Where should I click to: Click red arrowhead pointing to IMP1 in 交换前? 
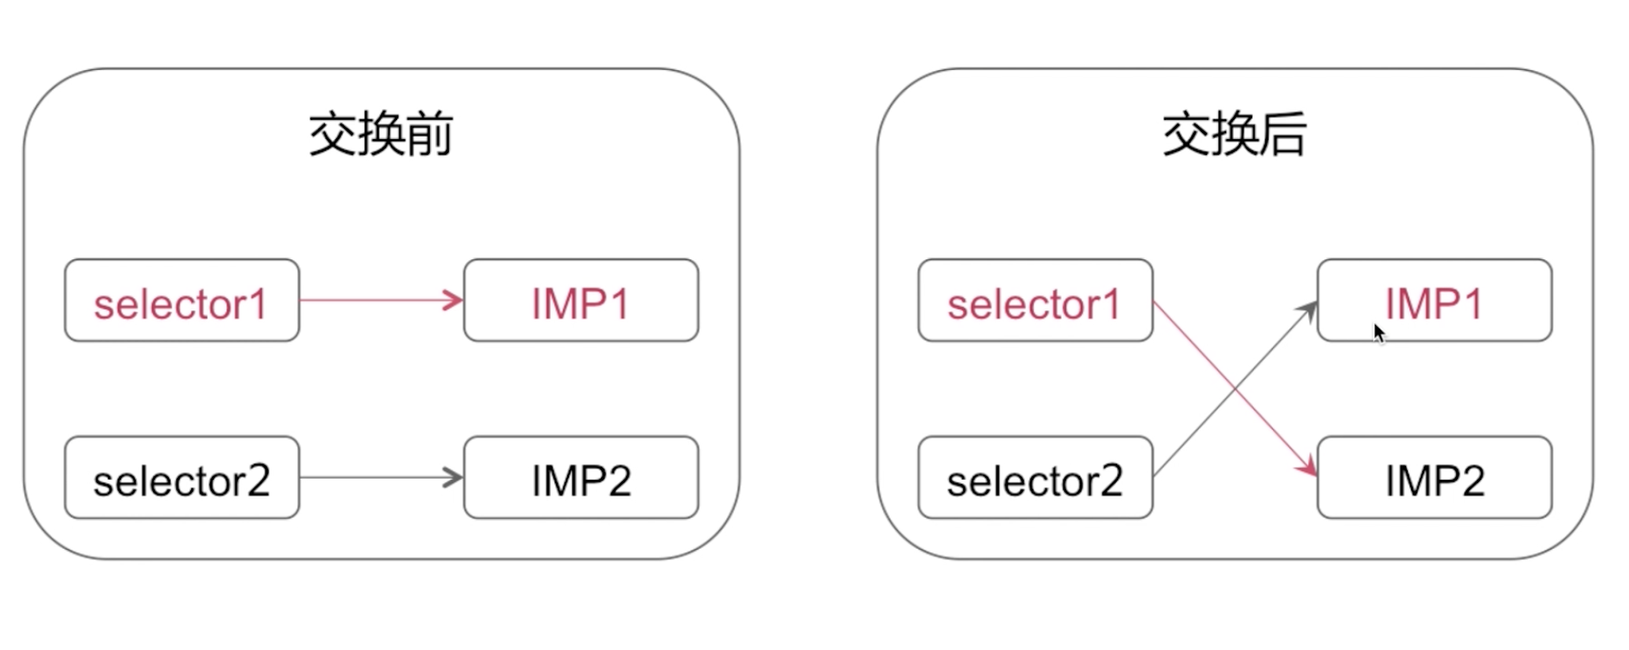(x=453, y=300)
